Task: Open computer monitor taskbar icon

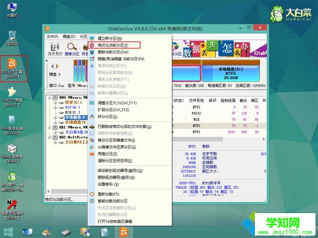Action: click(27, 232)
